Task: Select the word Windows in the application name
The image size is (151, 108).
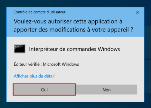Action: tap(109, 49)
